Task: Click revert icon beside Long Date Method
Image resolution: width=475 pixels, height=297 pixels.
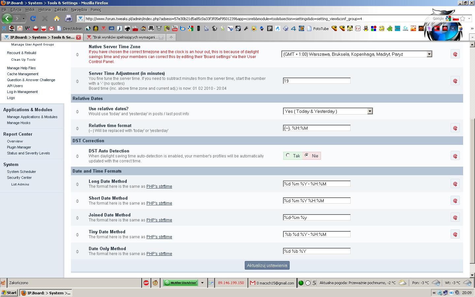Action: tap(455, 184)
